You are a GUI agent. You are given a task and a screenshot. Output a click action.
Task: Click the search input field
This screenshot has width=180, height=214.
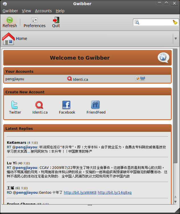tap(156, 22)
